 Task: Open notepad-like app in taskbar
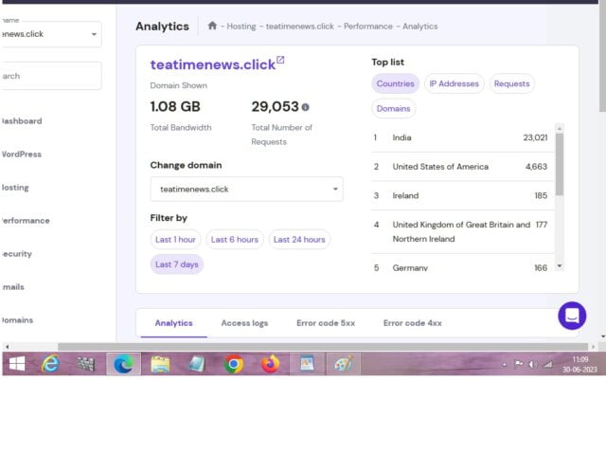(196, 364)
